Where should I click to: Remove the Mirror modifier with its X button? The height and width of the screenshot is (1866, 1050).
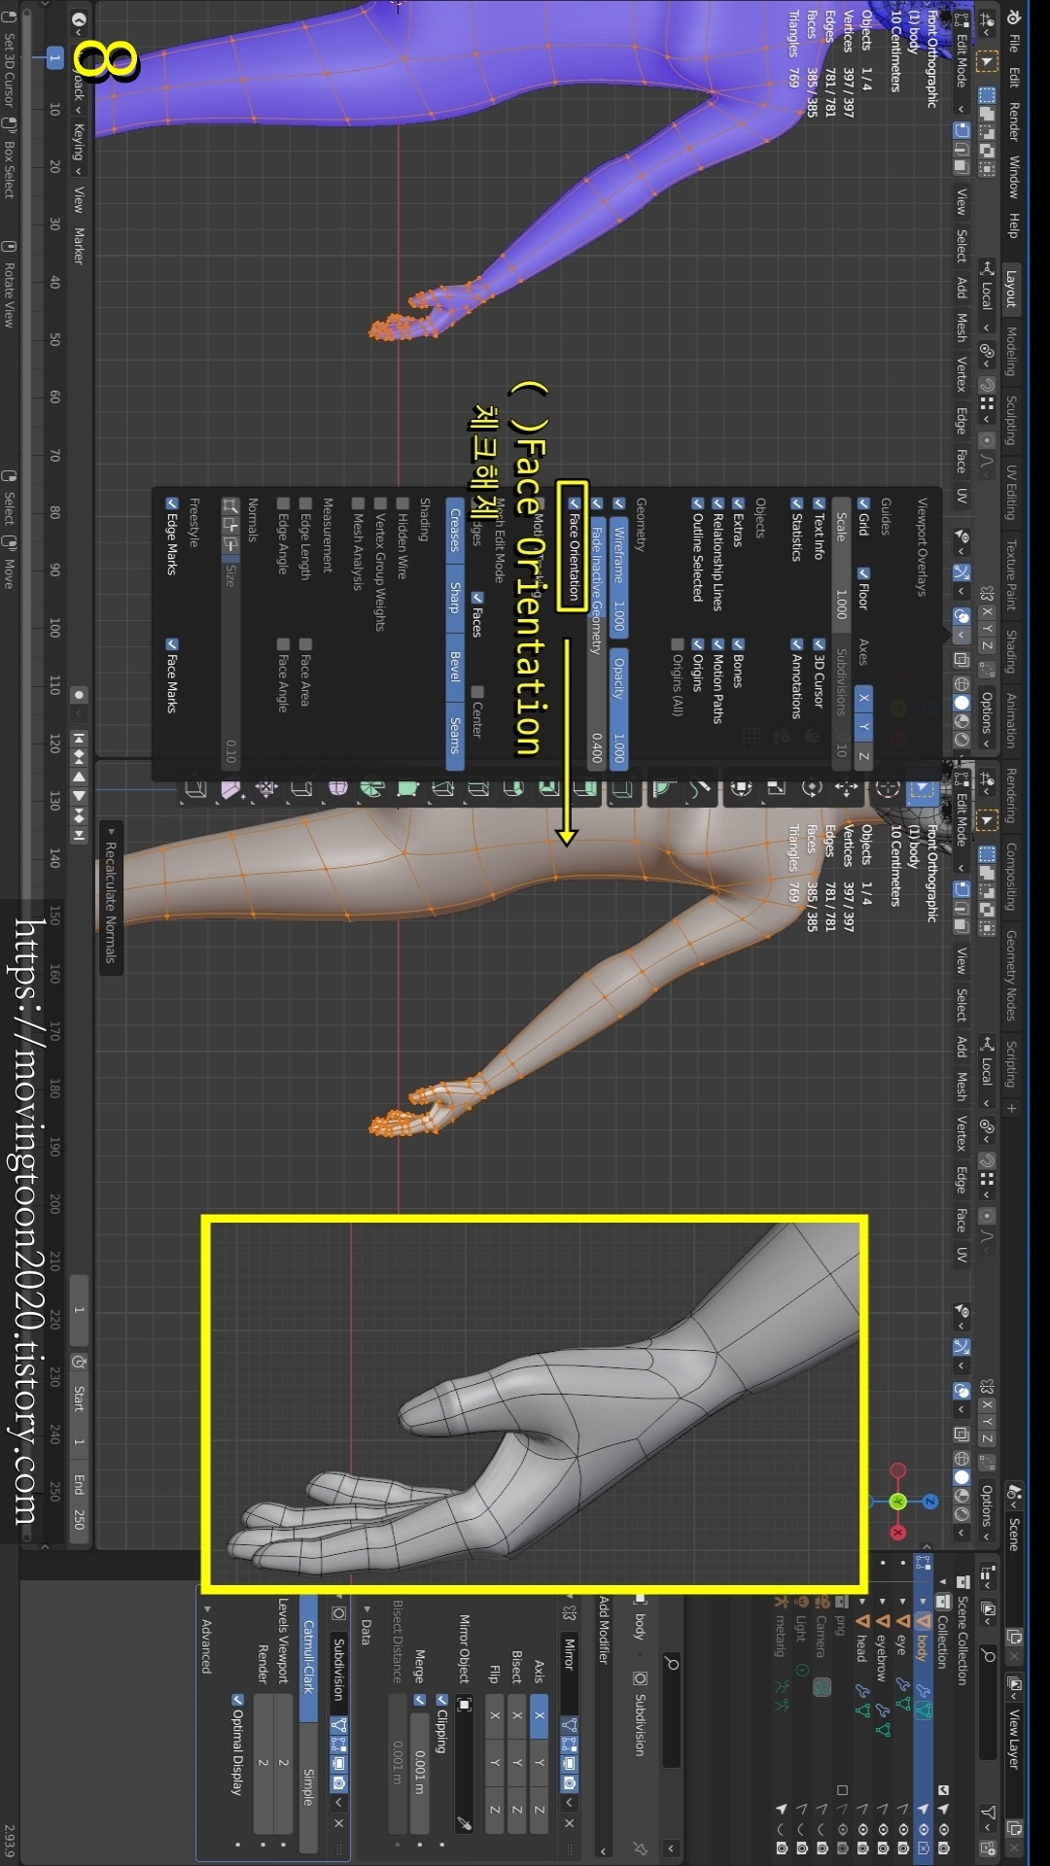[x=569, y=1823]
